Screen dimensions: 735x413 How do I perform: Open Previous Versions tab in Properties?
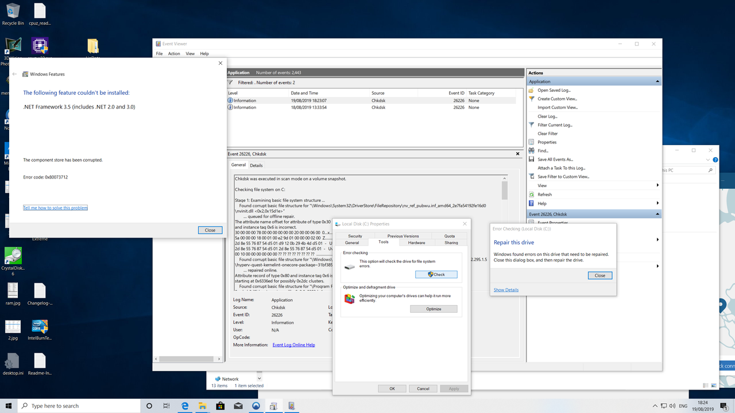pos(403,236)
